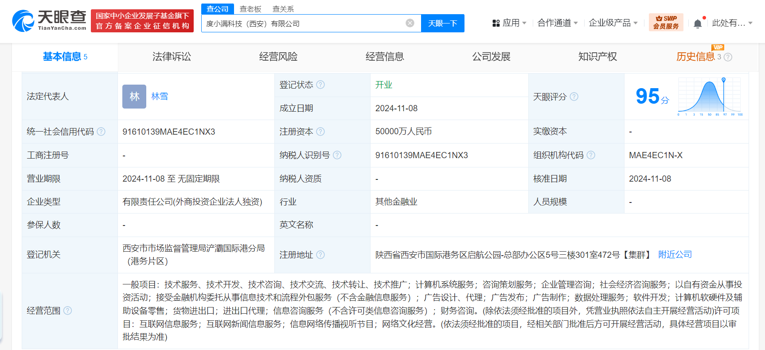Click help icon next to 经营范围

click(67, 311)
